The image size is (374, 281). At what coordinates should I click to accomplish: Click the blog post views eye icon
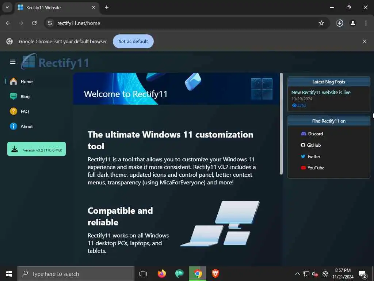294,105
